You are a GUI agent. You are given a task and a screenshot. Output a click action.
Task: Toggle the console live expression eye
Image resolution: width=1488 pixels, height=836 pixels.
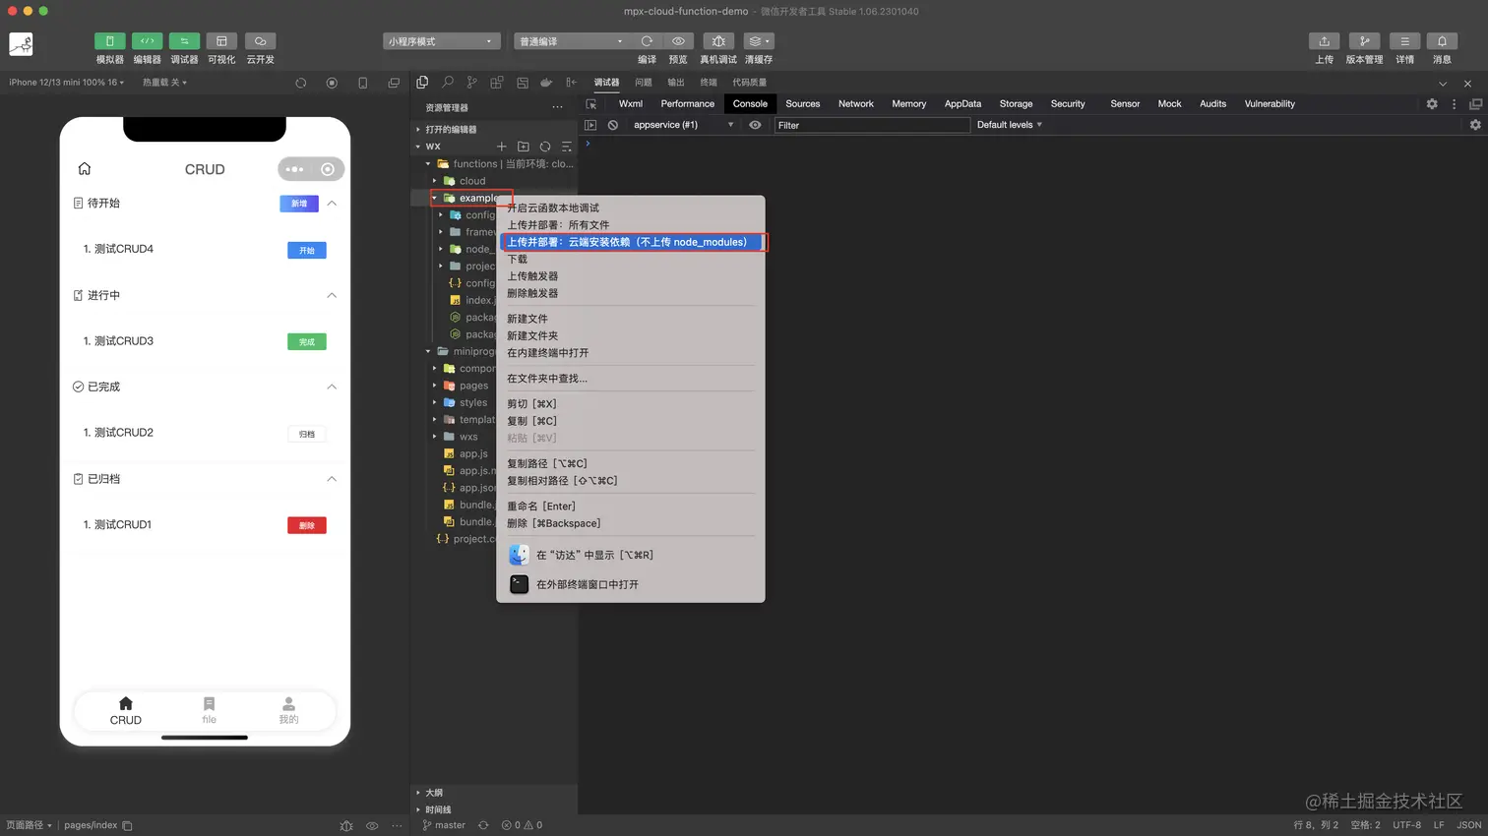(x=755, y=125)
